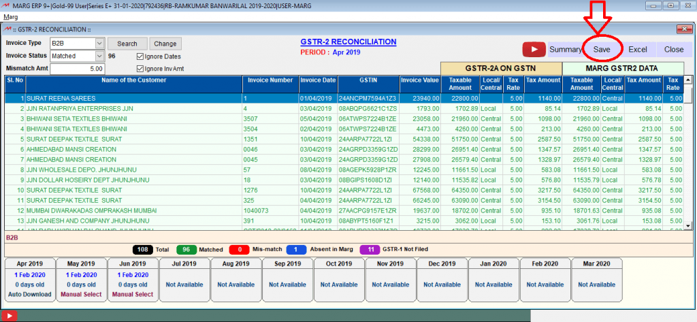The width and height of the screenshot is (697, 322).
Task: Select BHIWANI SETIA TEXTILES invoice 3507 row
Action: (344, 118)
